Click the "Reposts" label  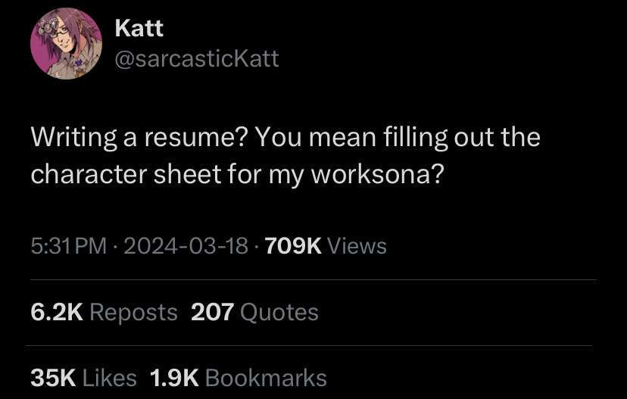133,312
